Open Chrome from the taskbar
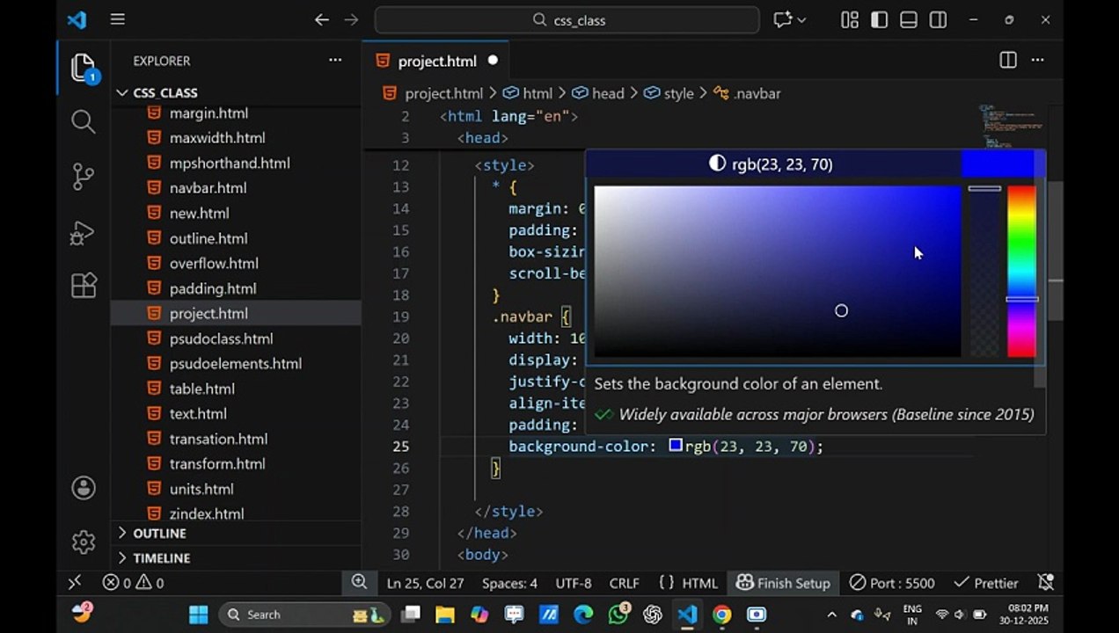 (721, 614)
